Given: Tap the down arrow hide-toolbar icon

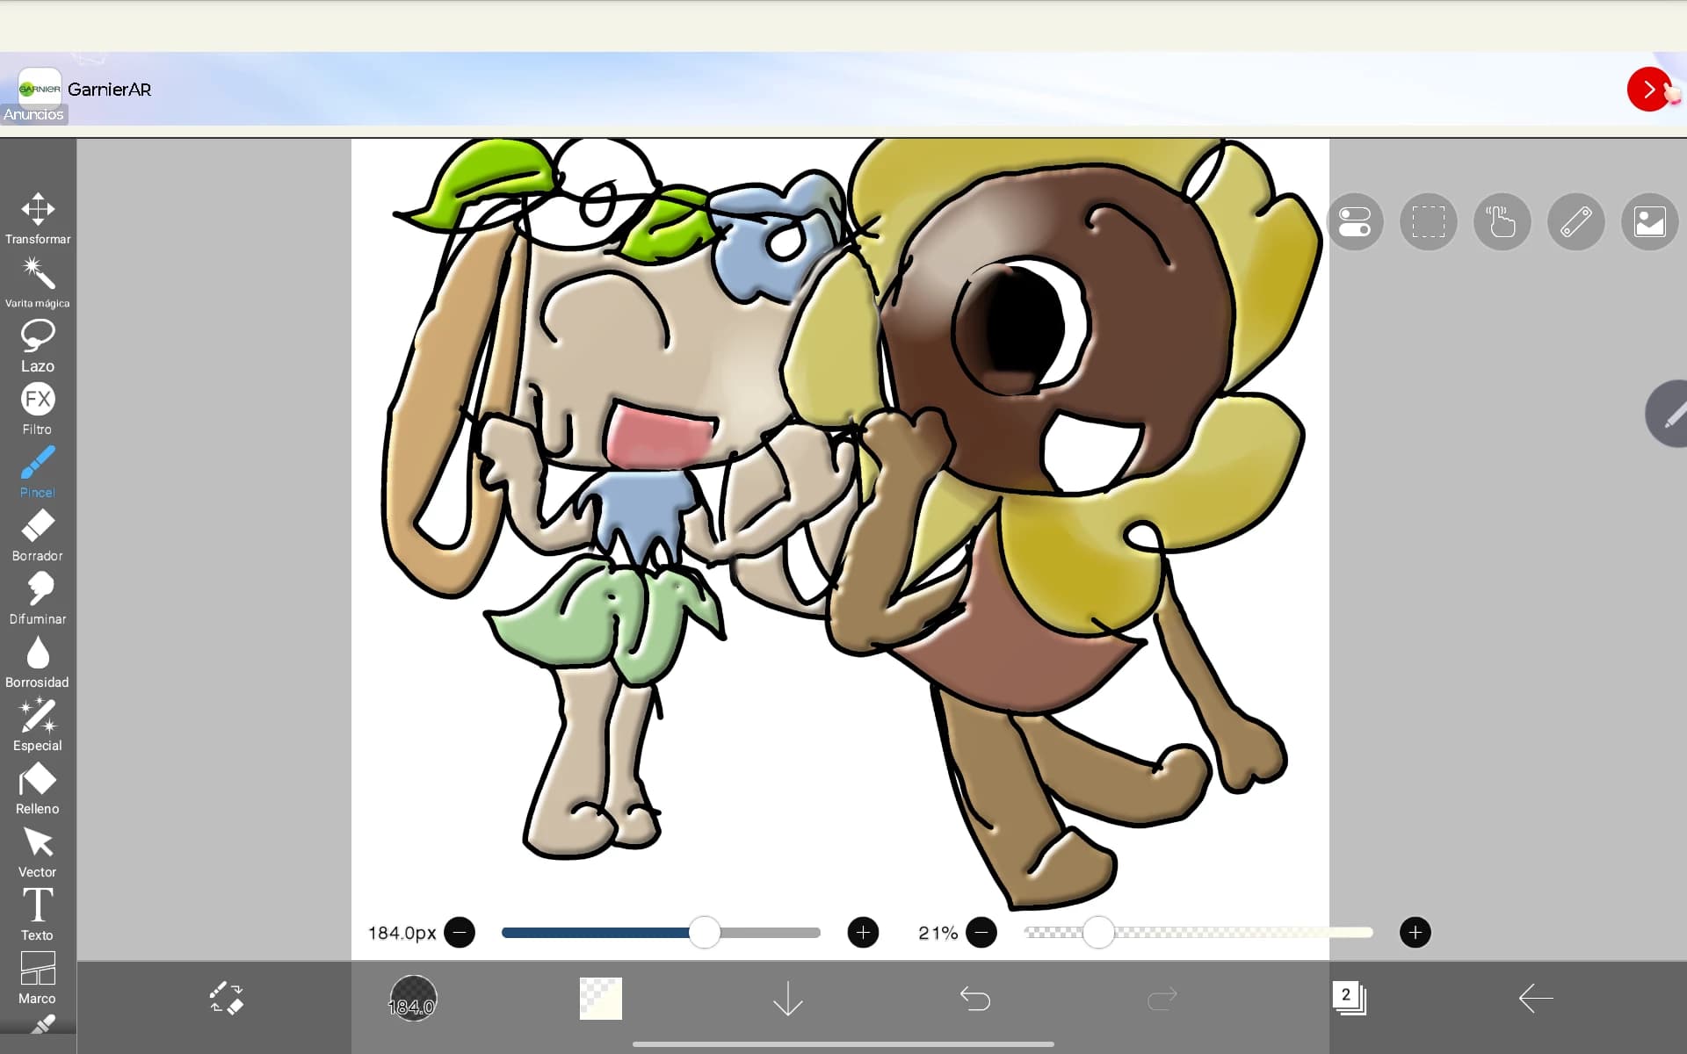Looking at the screenshot, I should (x=788, y=999).
